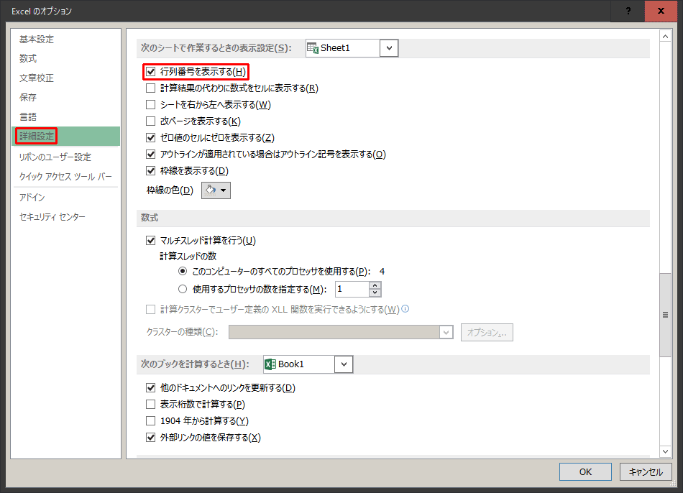Click the Help (?) icon in title bar
This screenshot has width=683, height=493.
(627, 11)
